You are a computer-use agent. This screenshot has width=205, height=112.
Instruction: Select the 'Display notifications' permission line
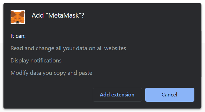(x=36, y=61)
